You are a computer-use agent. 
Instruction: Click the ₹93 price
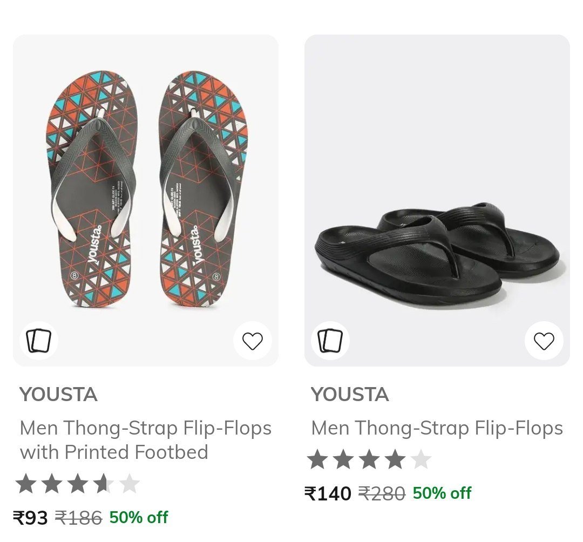click(30, 518)
